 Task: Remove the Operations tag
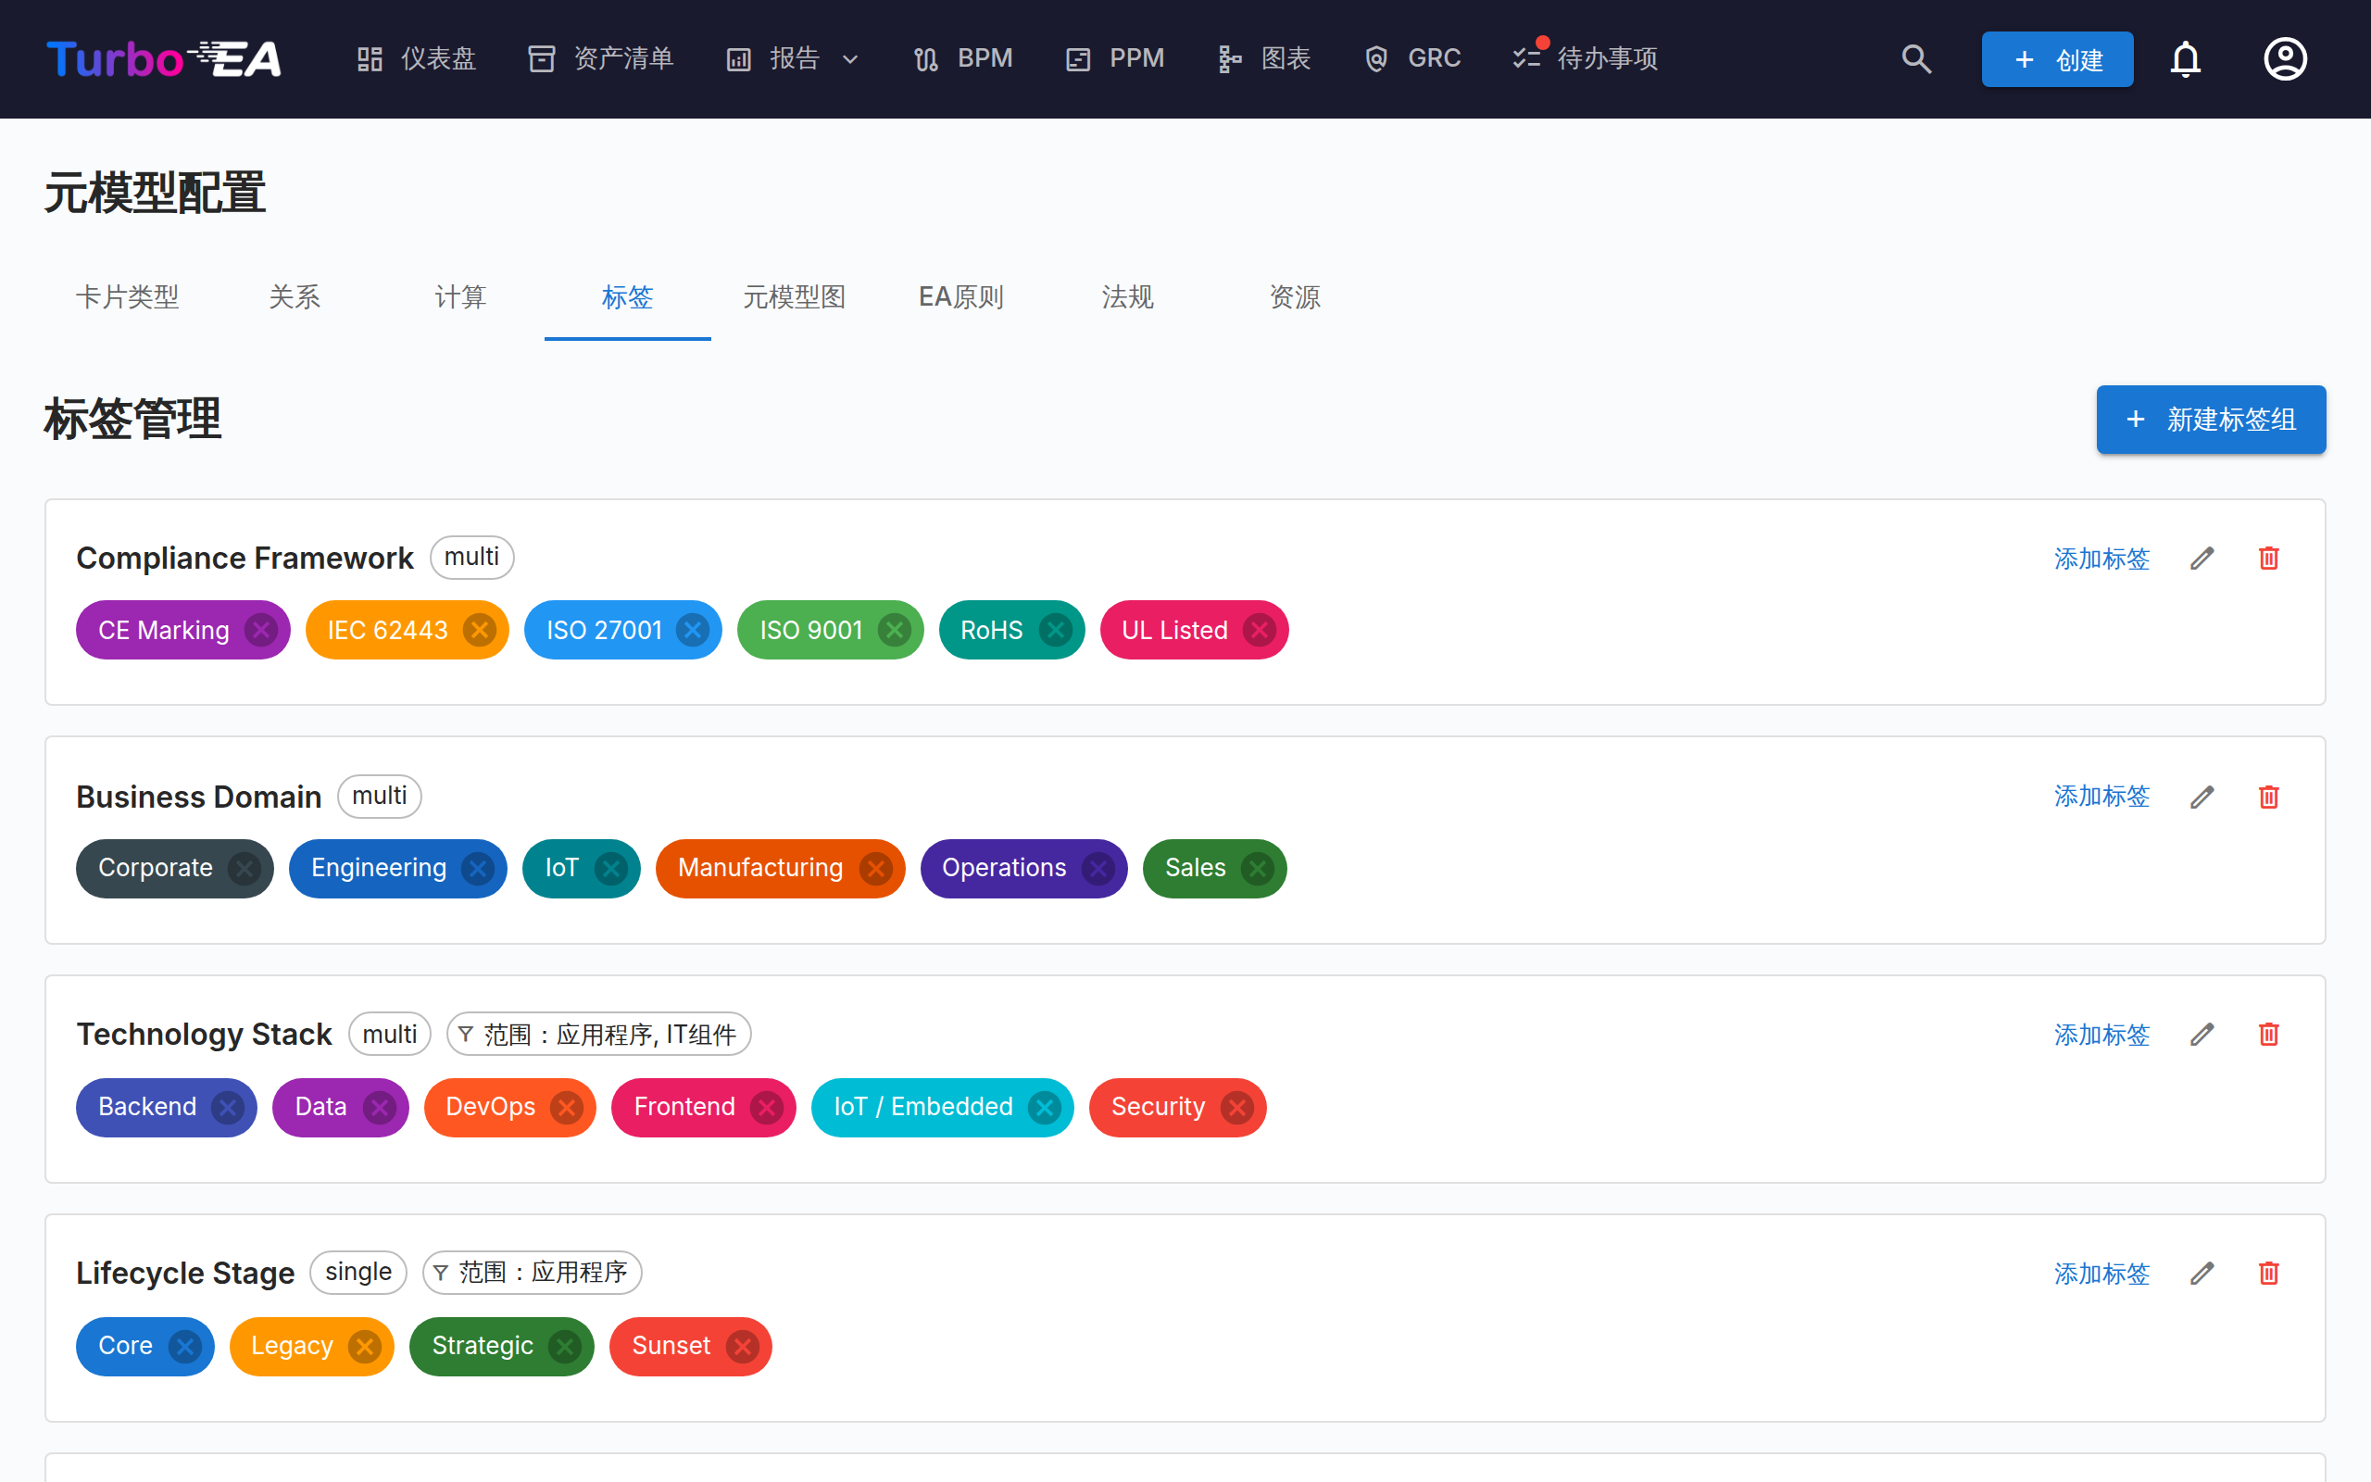[x=1098, y=869]
